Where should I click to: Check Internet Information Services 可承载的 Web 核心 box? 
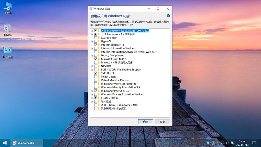pyautogui.click(x=96, y=52)
